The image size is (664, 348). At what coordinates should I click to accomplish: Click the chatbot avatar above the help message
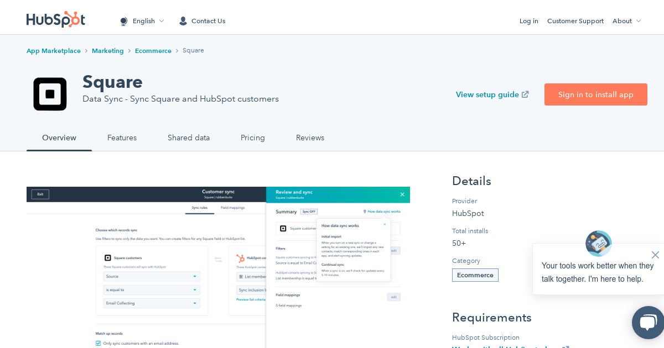click(x=598, y=243)
